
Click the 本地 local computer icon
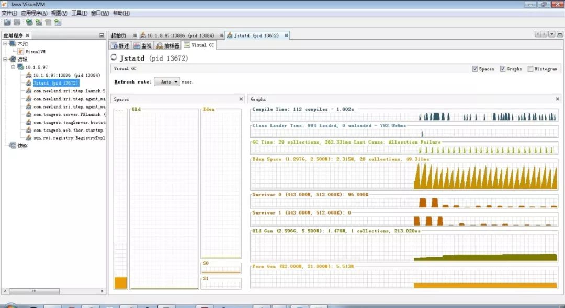coord(13,43)
